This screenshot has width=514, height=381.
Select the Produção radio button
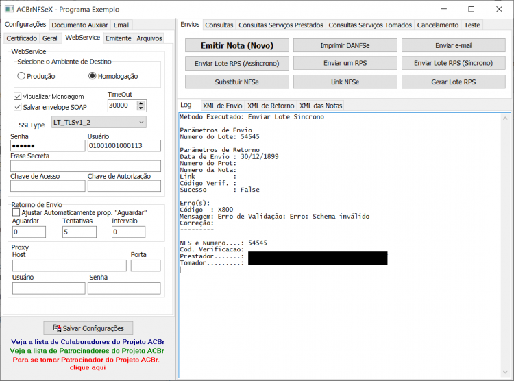pyautogui.click(x=21, y=76)
